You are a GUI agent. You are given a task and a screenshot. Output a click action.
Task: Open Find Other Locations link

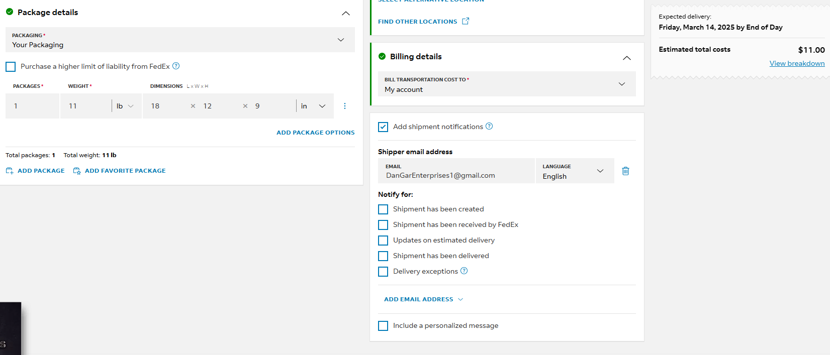[x=418, y=22]
